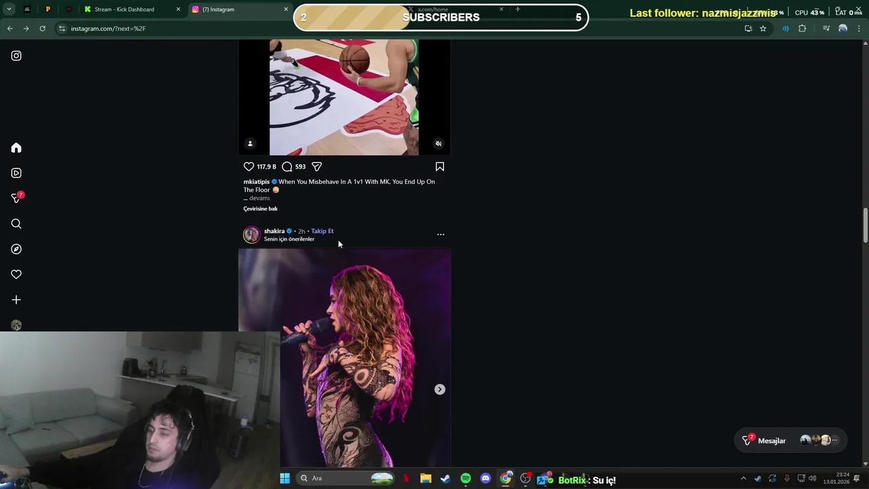Follow shakira via Takip Et
Viewport: 869px width, 489px height.
click(322, 231)
